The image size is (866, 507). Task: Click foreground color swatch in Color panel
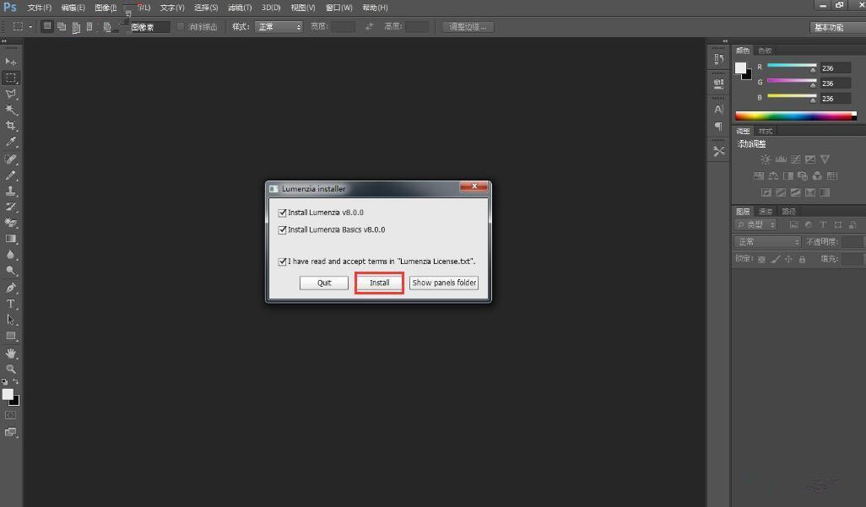pos(740,68)
